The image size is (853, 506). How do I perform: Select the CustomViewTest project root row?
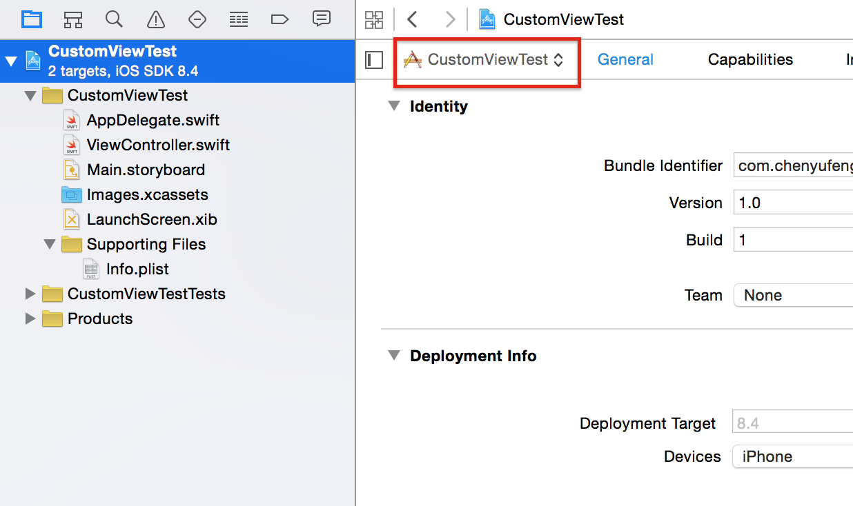coord(177,61)
